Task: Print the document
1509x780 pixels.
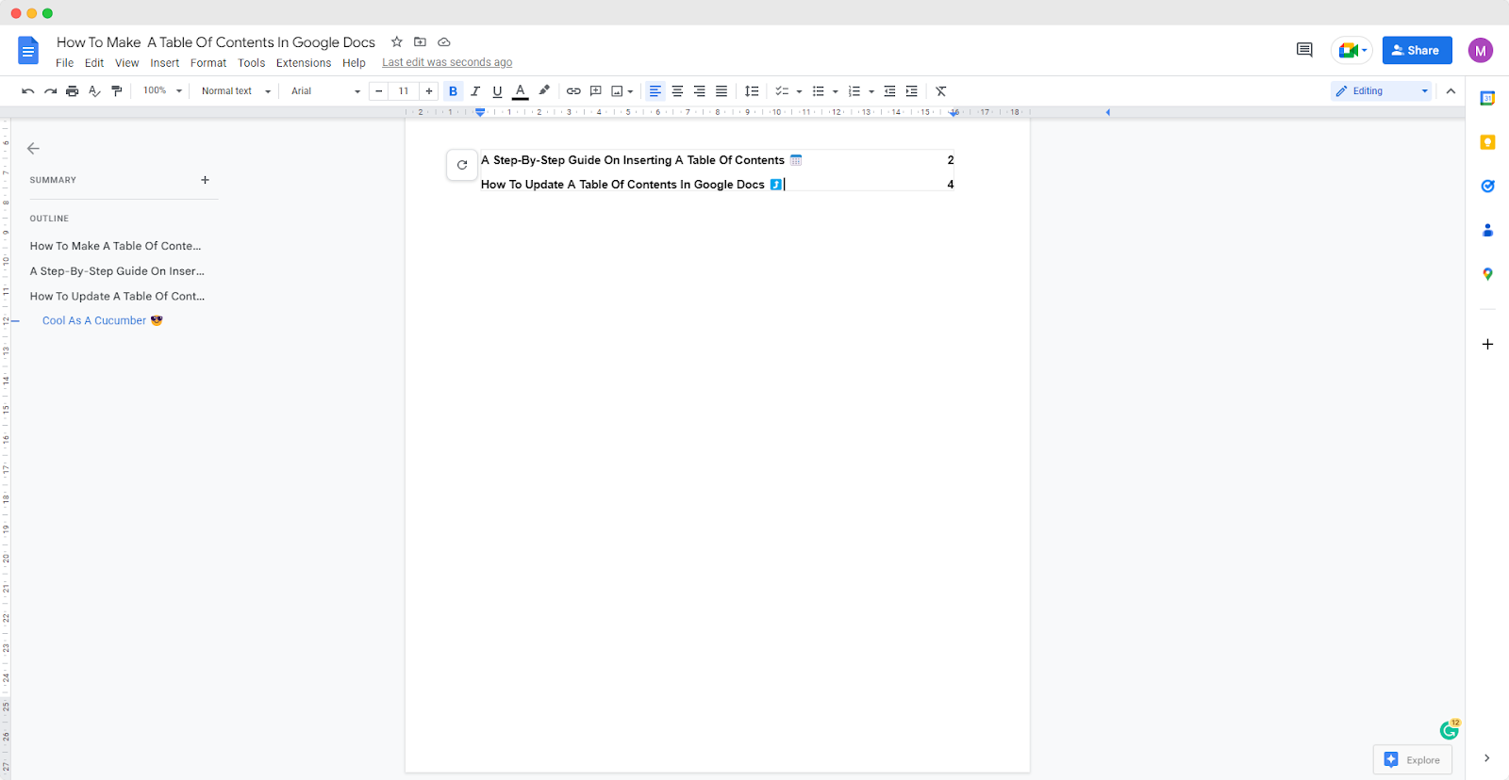Action: [x=73, y=91]
